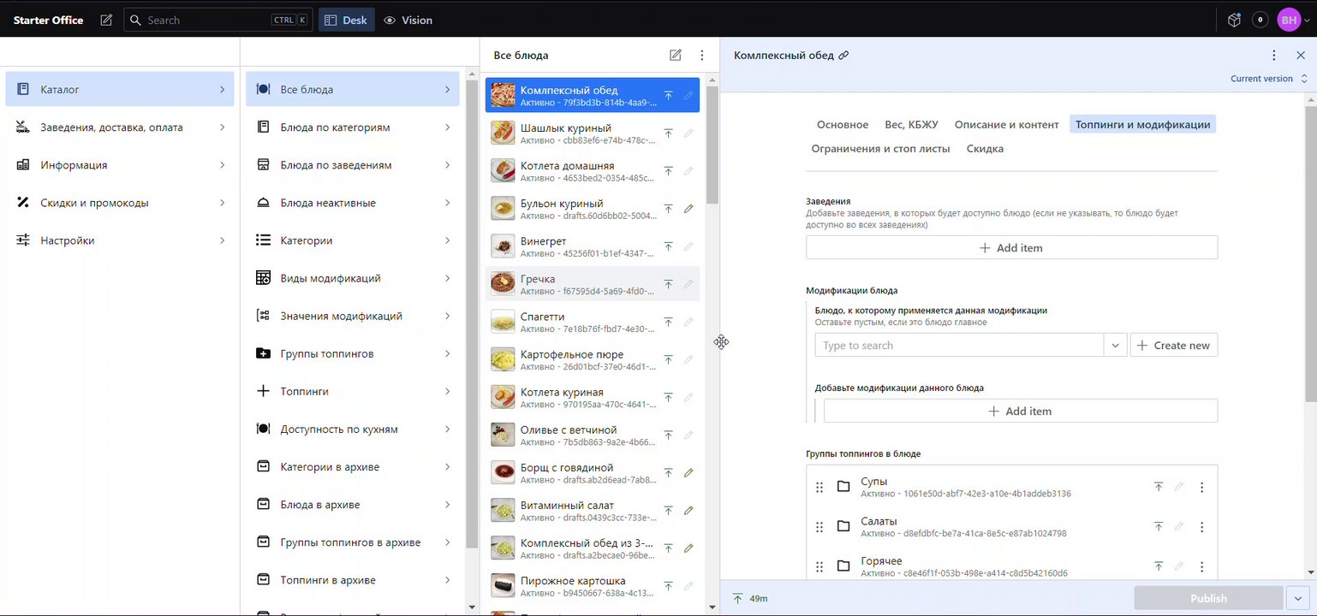Create a new dish via the Все блюда compose icon
The width and height of the screenshot is (1317, 616).
(x=676, y=55)
